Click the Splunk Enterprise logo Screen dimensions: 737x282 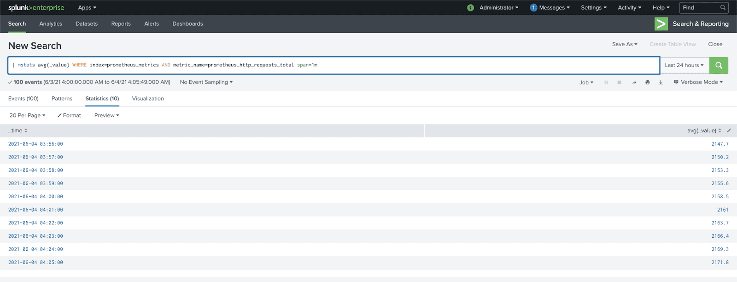(36, 8)
